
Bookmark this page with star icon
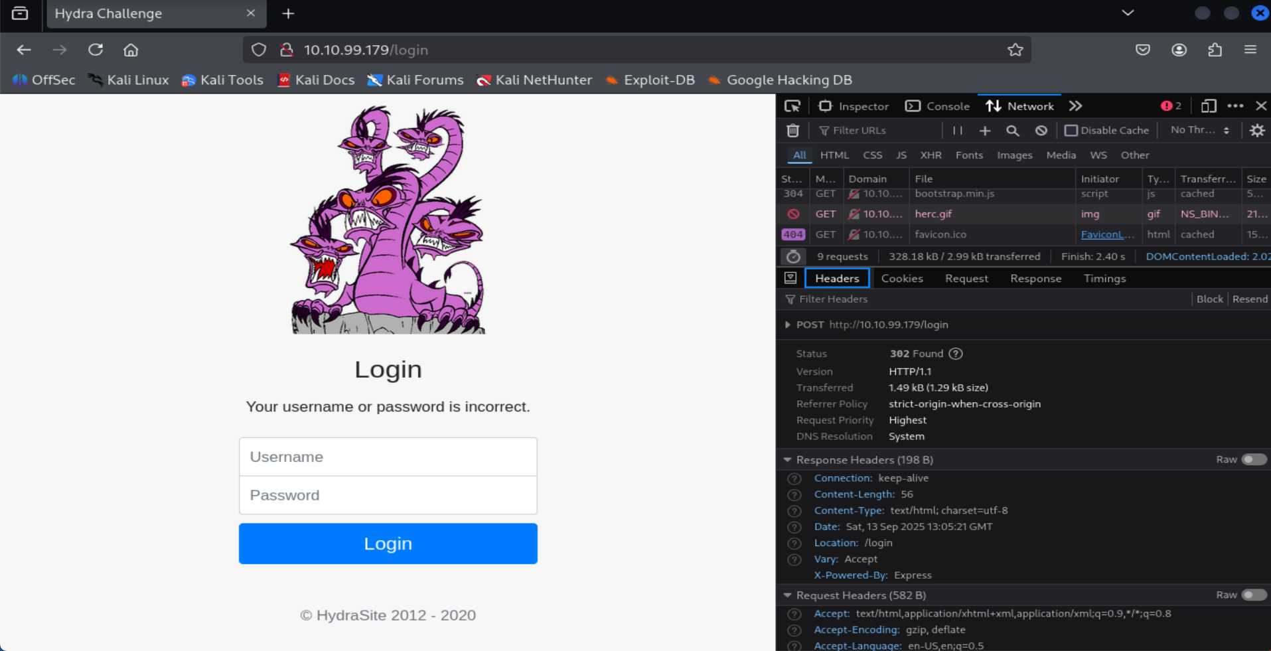(1015, 50)
